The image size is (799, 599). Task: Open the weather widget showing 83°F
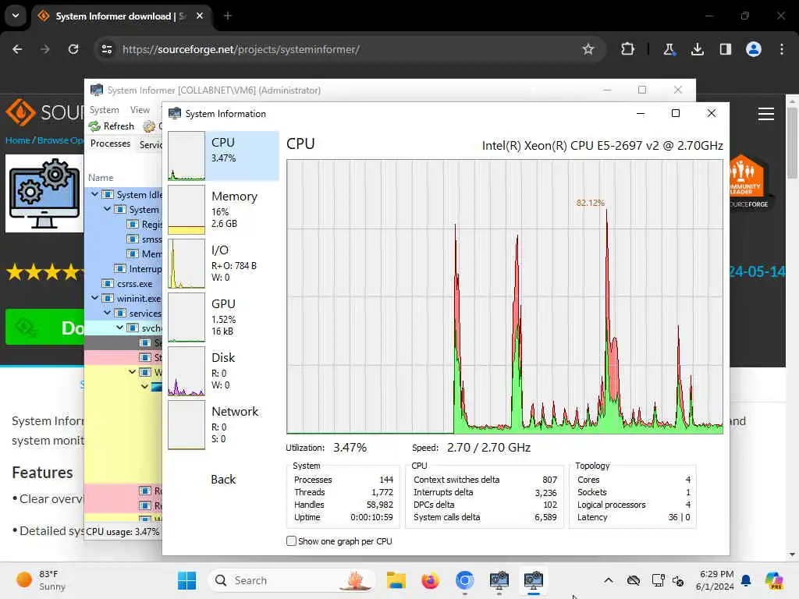tap(41, 580)
